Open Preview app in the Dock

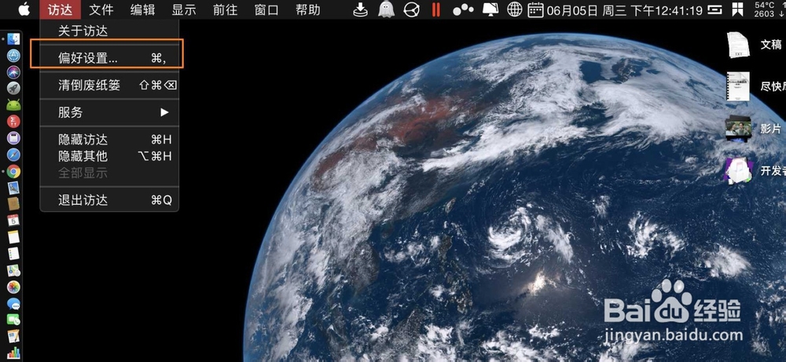pos(13,188)
